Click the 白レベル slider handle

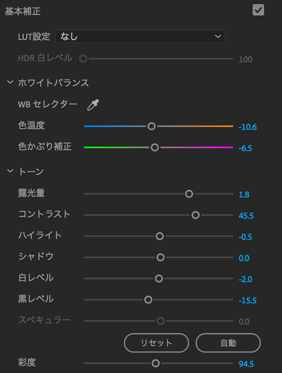coord(159,278)
